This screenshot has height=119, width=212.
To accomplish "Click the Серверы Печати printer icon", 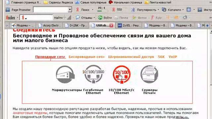I will 149,74.
